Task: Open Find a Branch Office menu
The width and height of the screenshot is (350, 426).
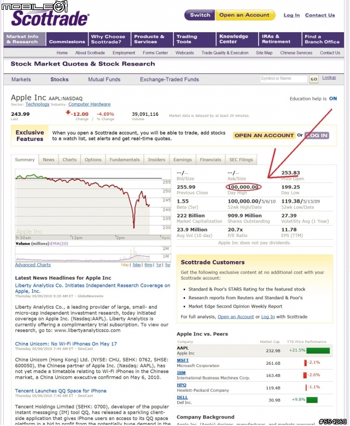Action: 323,39
